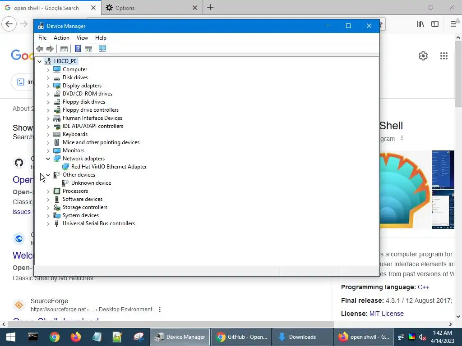Expand the Monitors category
The width and height of the screenshot is (462, 346).
(48, 150)
